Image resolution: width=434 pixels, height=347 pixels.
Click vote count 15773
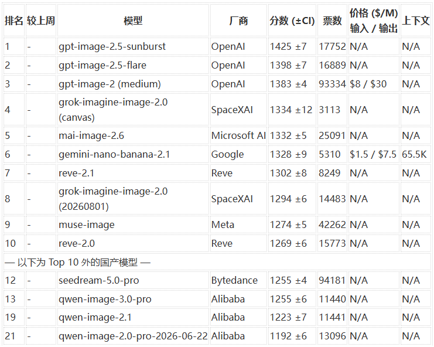pyautogui.click(x=333, y=243)
